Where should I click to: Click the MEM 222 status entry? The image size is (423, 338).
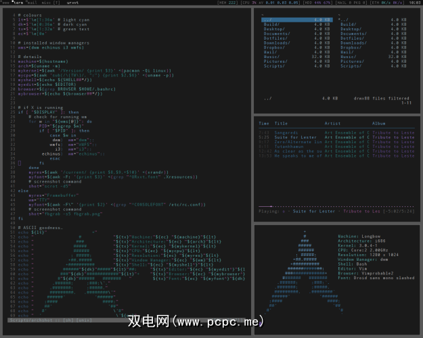(x=227, y=3)
